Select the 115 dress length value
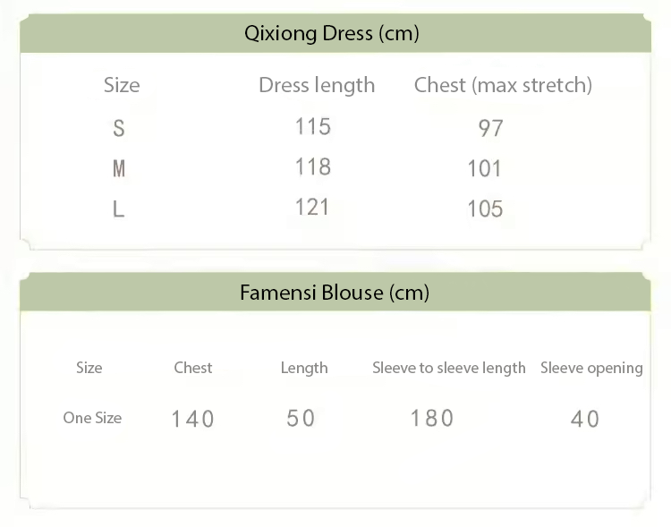This screenshot has height=527, width=671. point(313,126)
